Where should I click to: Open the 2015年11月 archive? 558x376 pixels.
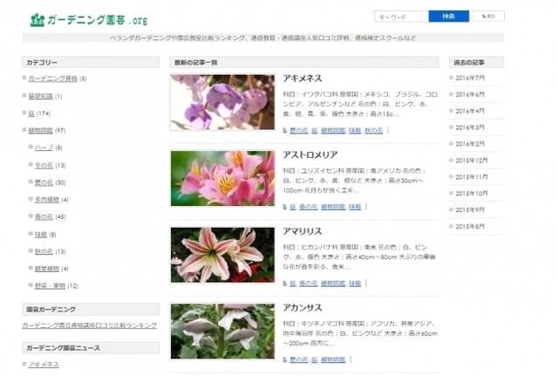[472, 177]
